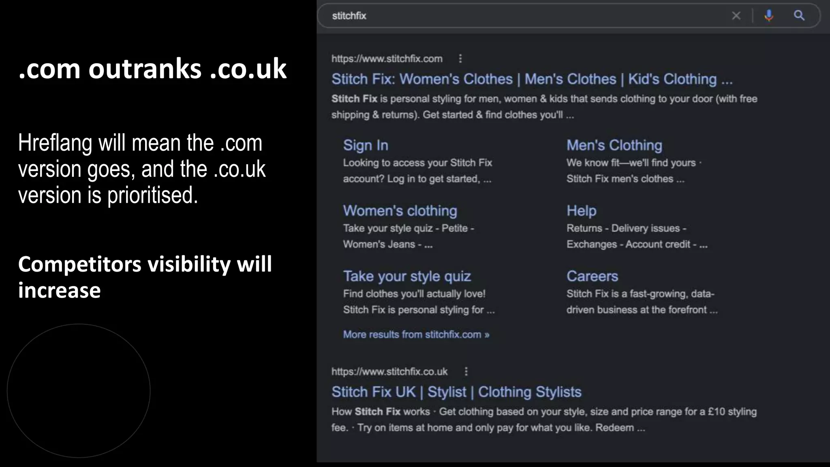Select the Hreflang explanation paragraph
This screenshot has height=467, width=830.
(x=142, y=169)
